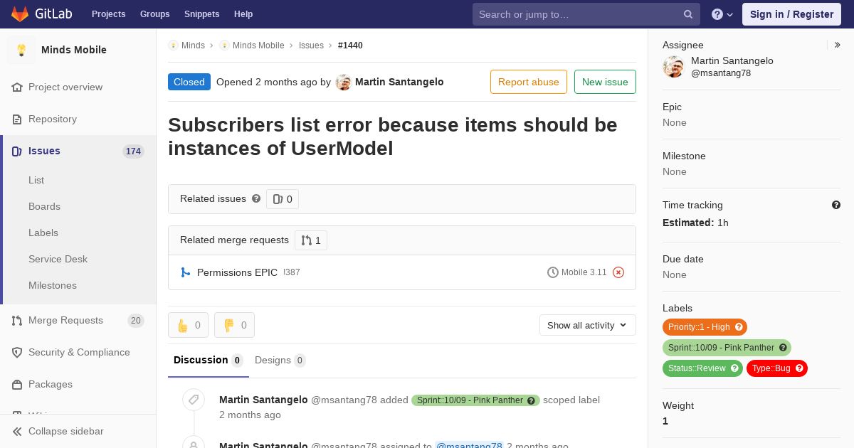Image resolution: width=854 pixels, height=448 pixels.
Task: Click the Sign in / Register button
Action: [791, 14]
